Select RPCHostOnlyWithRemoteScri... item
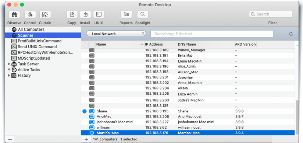 (45, 52)
